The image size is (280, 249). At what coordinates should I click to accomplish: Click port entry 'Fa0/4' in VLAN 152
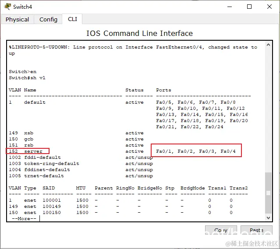click(228, 151)
